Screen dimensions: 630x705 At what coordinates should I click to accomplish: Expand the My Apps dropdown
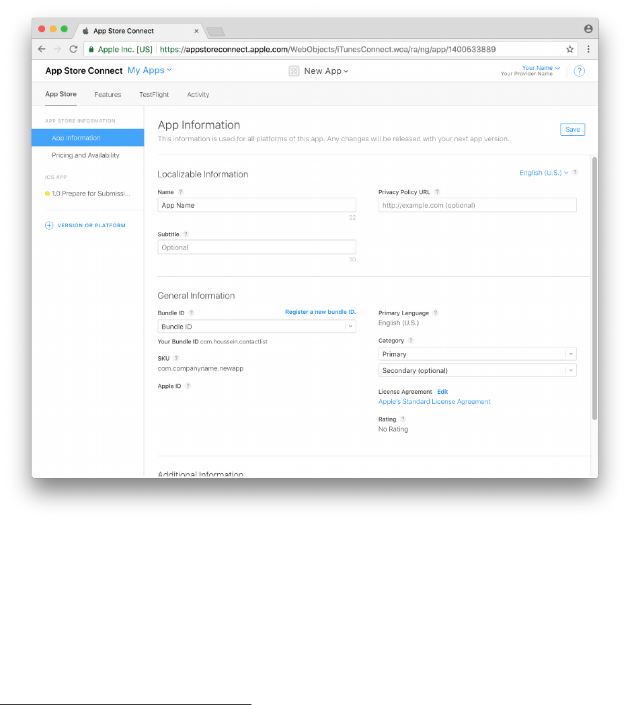149,70
